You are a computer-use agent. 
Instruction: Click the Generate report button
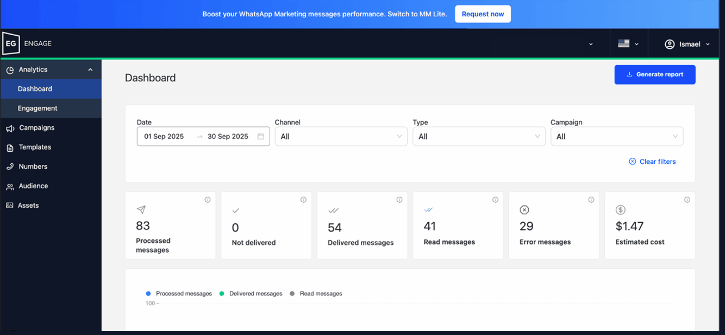(x=655, y=75)
